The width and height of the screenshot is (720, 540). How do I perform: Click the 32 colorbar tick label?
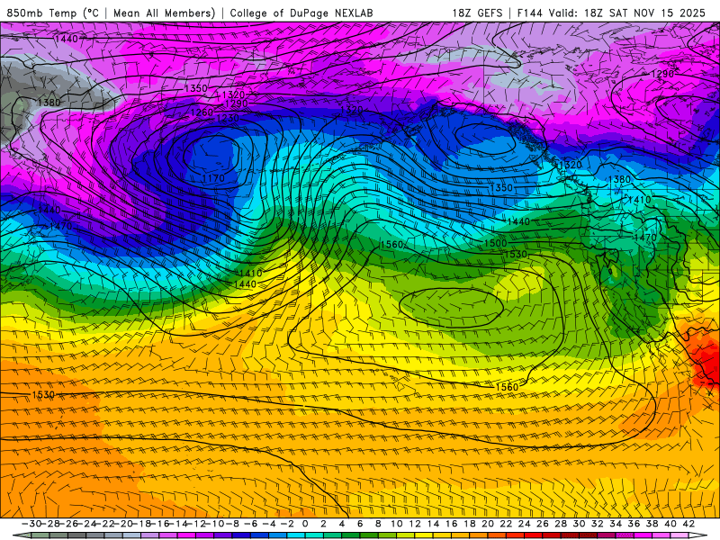(x=597, y=524)
